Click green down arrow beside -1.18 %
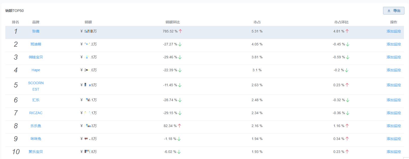Image resolution: width=409 pixels, height=159 pixels. pos(179,139)
